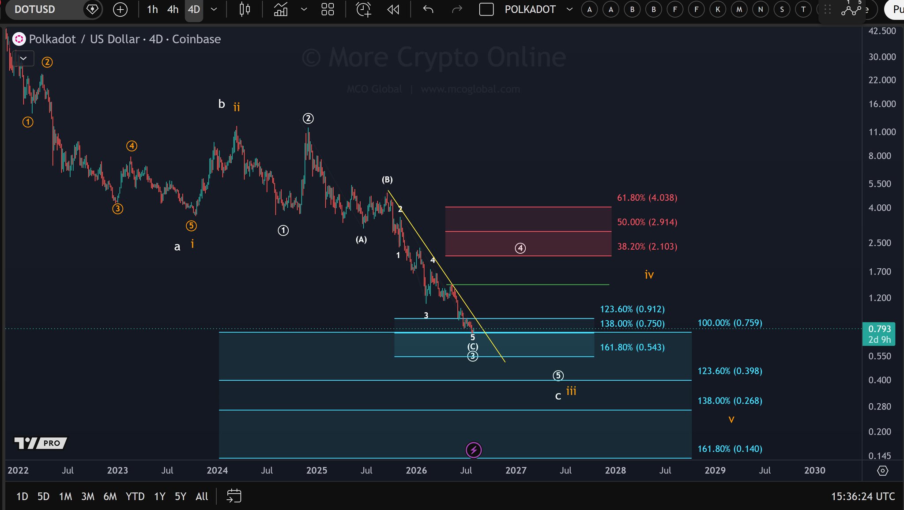Set the chart range to 5D
904x510 pixels.
coord(43,496)
